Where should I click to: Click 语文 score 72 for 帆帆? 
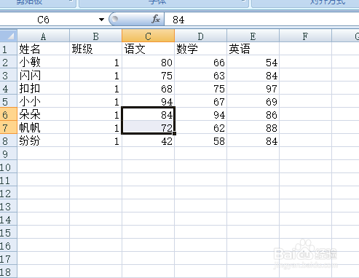[149, 127]
